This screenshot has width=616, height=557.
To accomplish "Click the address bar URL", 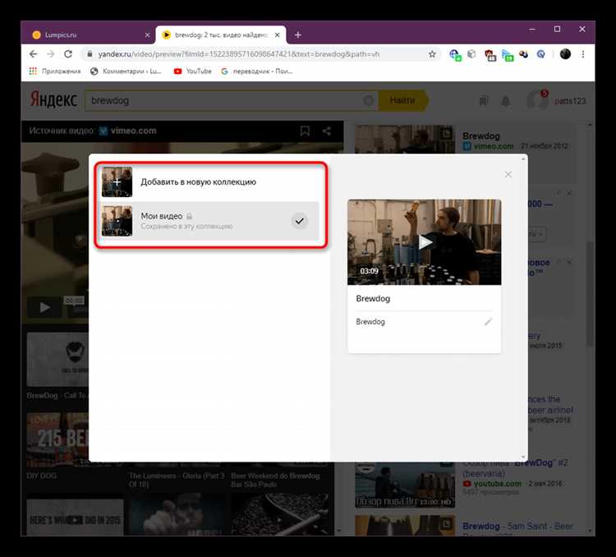I will click(238, 54).
